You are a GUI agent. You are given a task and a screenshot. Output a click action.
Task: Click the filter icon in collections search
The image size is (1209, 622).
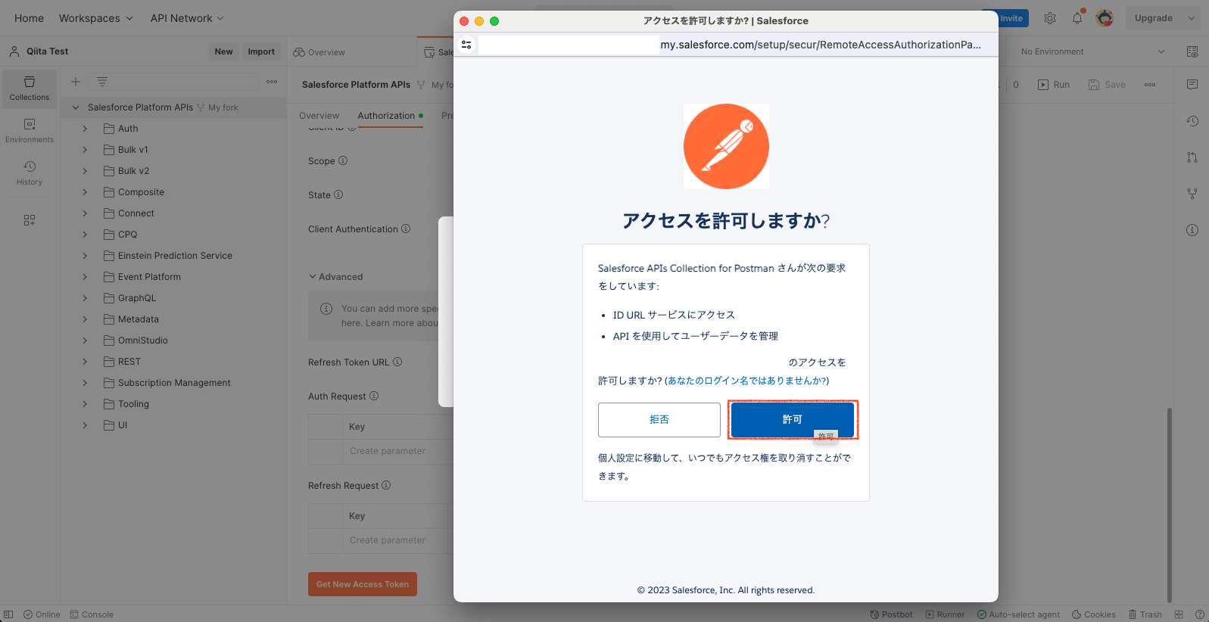[102, 82]
